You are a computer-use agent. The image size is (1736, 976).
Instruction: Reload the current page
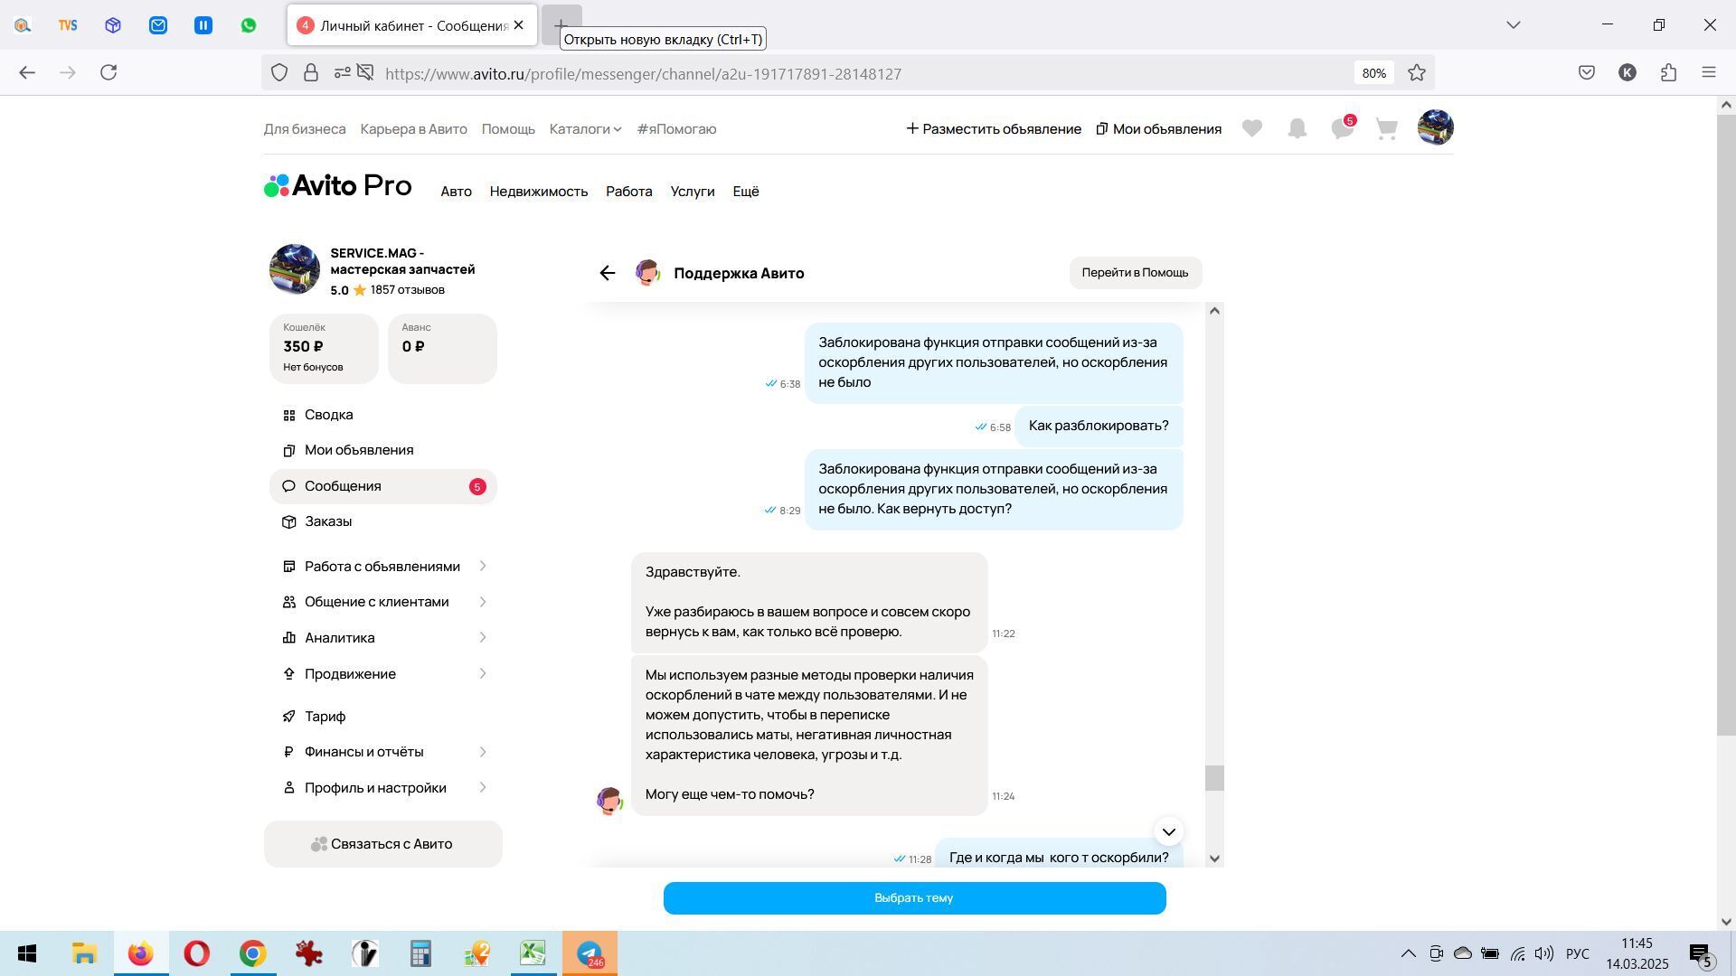pos(108,72)
